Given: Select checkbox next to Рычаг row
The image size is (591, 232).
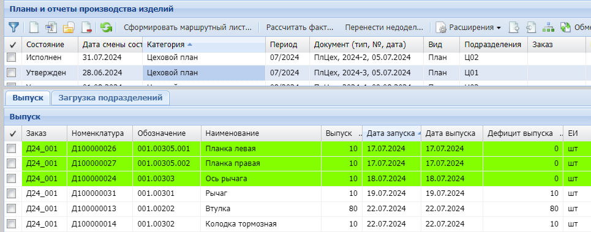Looking at the screenshot, I should [x=12, y=193].
